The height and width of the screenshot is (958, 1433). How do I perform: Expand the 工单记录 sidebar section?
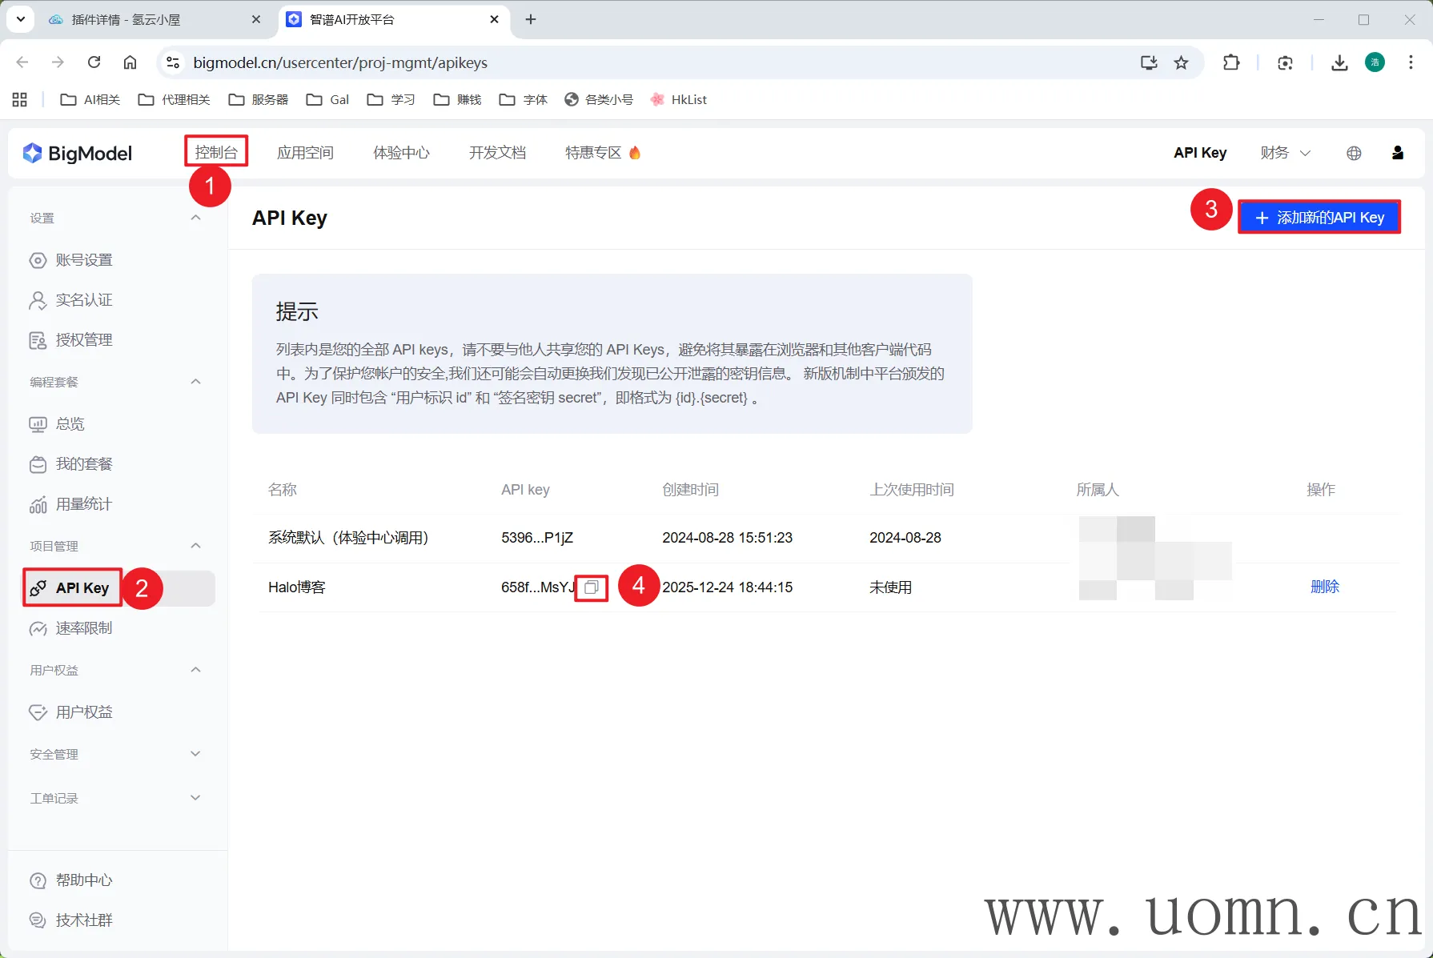point(195,798)
